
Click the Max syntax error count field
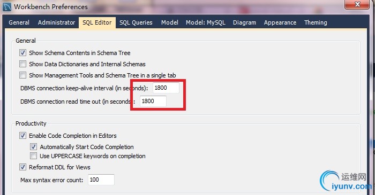coord(101,180)
